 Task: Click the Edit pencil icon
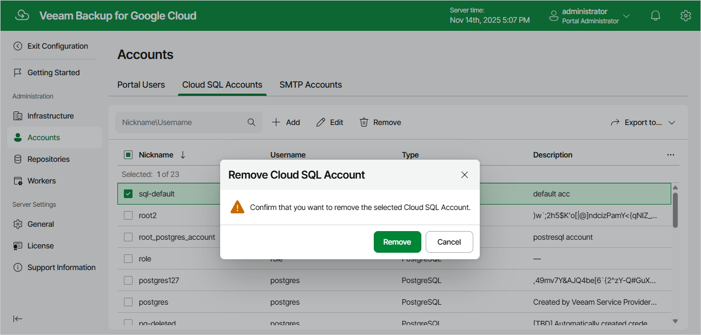click(321, 122)
